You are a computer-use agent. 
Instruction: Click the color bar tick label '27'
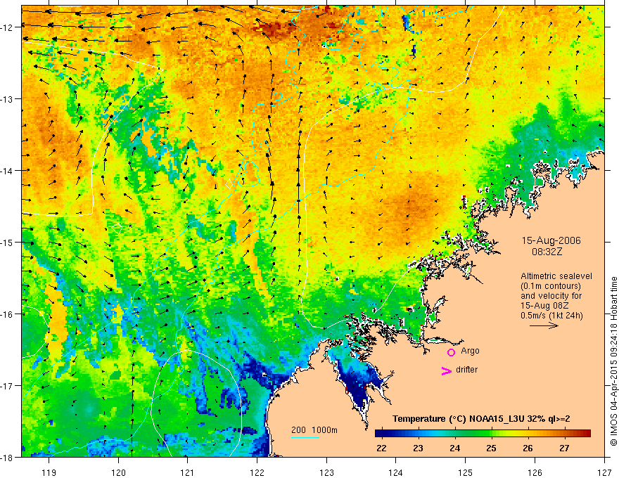[565, 448]
